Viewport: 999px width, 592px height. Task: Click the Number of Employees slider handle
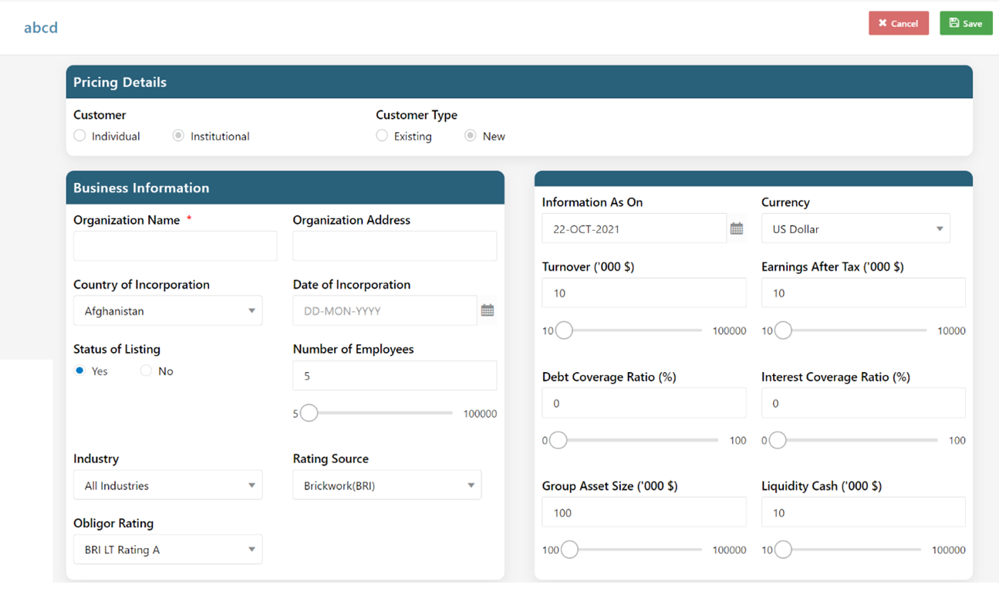point(309,413)
